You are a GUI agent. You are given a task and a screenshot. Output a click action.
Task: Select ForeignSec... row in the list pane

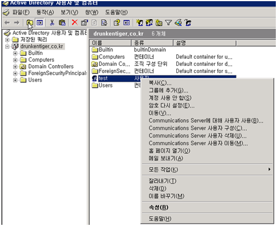point(163,71)
